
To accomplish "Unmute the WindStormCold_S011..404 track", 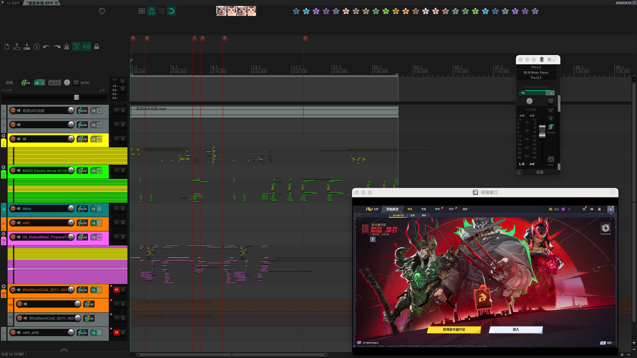I will pyautogui.click(x=116, y=289).
